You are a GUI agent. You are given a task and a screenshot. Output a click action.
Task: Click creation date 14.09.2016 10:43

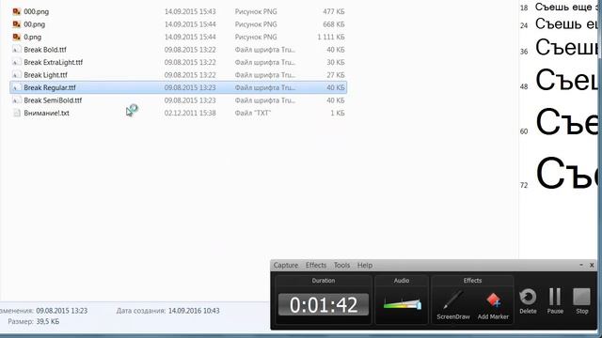coord(194,311)
